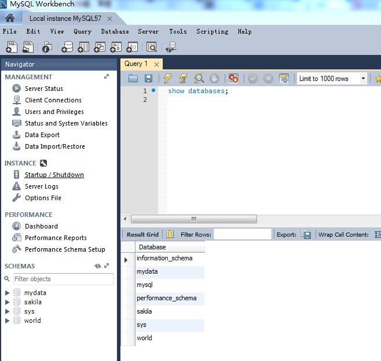Maximize the Schemas panel section

pos(107,266)
